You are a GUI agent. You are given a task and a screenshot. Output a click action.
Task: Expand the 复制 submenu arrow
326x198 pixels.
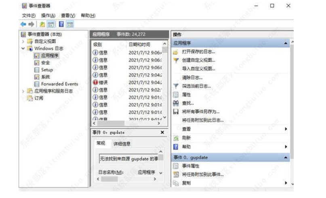[286, 183]
